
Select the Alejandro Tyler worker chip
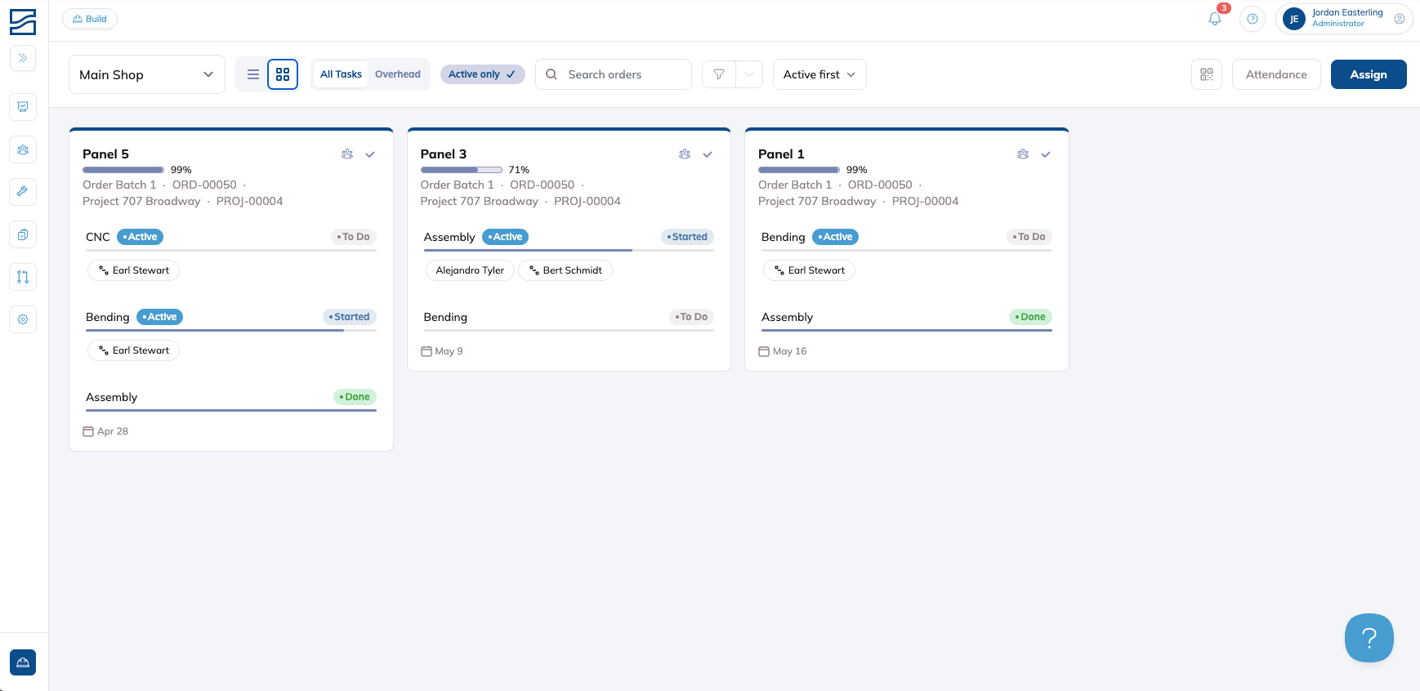(470, 270)
